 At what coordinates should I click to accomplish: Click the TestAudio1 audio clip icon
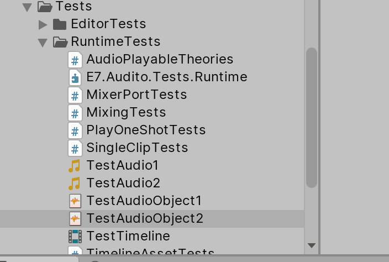pos(75,166)
